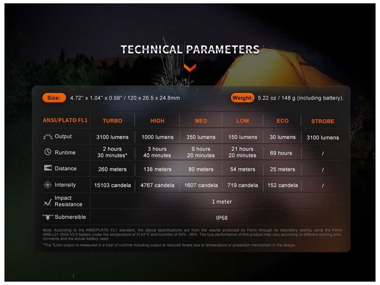Viewport: 380px width, 285px height.
Task: Click the red chevron below the title
Action: pyautogui.click(x=190, y=68)
